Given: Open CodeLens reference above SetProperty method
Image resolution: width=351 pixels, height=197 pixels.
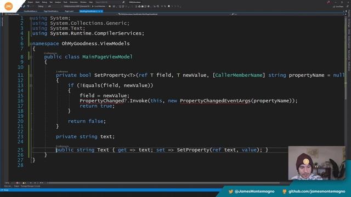Looking at the screenshot, I should tap(62, 72).
